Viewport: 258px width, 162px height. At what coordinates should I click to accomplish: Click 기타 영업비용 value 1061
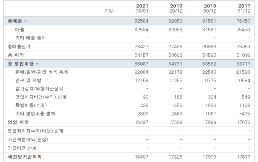pos(211,114)
